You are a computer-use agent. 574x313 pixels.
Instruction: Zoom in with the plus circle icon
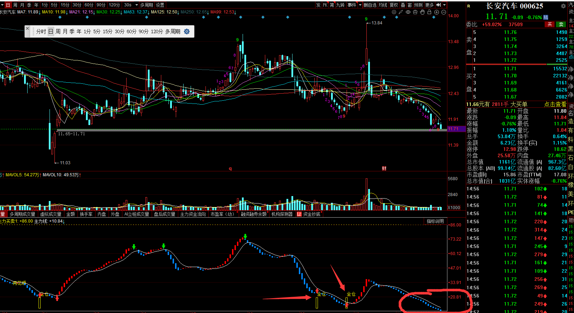(436, 12)
